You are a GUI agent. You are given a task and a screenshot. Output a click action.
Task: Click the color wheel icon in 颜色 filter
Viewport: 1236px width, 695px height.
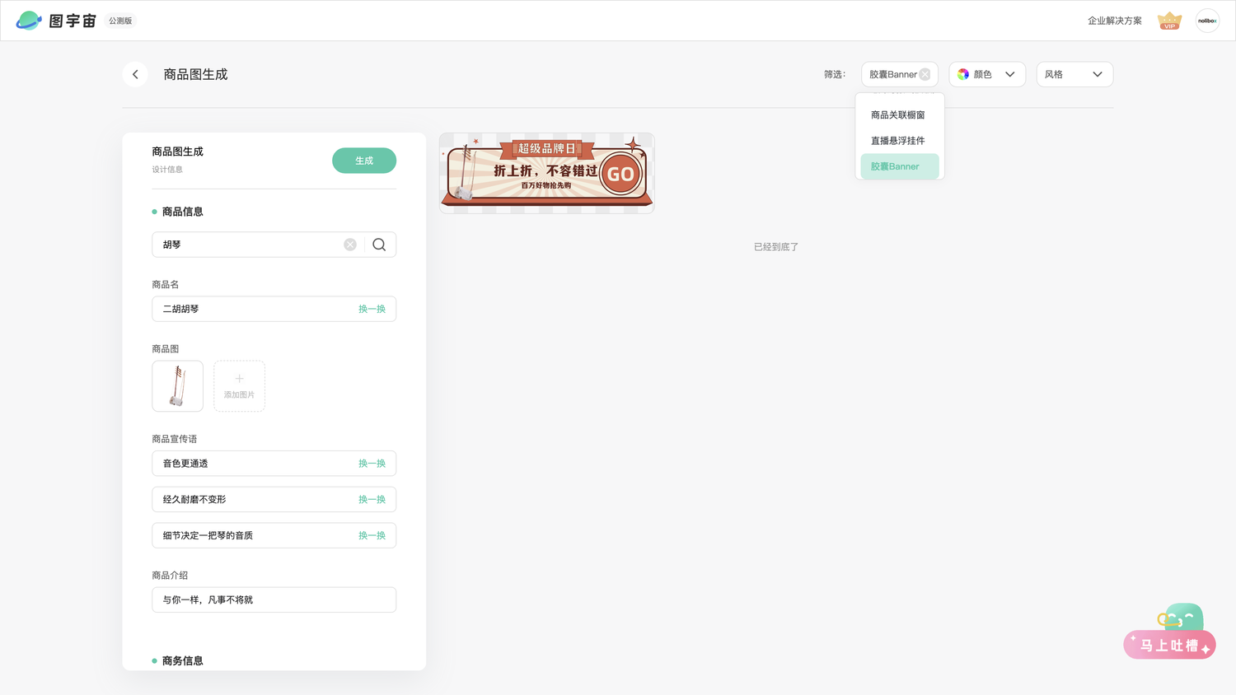[x=963, y=74]
